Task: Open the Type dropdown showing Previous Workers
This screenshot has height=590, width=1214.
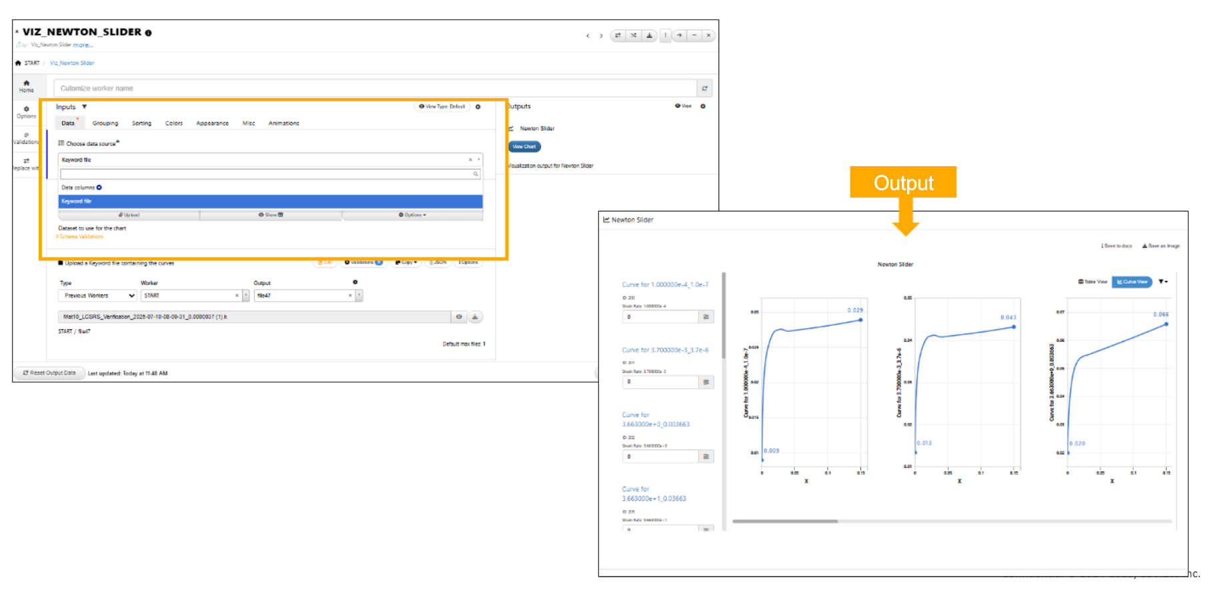Action: point(98,296)
